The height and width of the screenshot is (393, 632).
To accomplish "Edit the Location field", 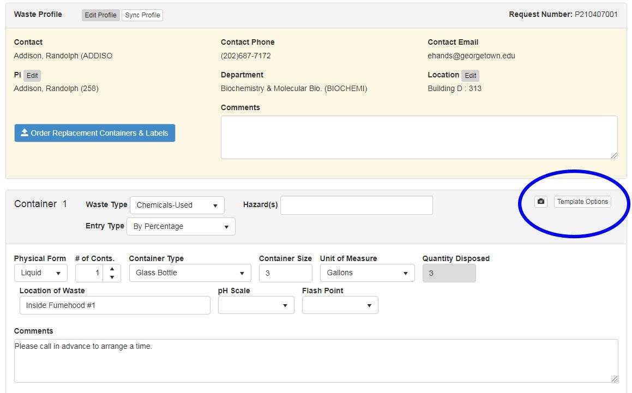I will click(x=470, y=75).
